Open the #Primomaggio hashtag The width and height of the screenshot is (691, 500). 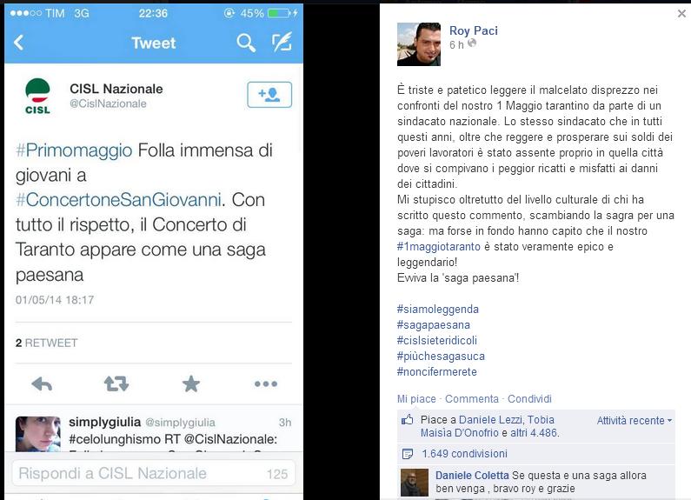pyautogui.click(x=74, y=150)
